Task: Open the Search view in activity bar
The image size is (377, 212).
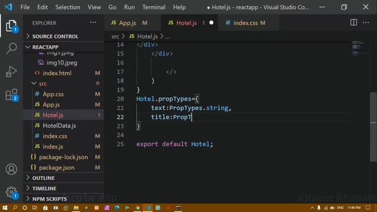Action: [11, 48]
